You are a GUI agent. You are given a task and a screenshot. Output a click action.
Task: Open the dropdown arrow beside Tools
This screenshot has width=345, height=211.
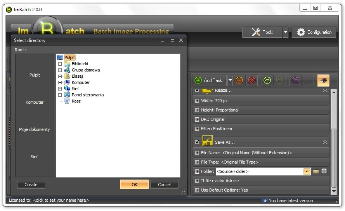point(285,32)
